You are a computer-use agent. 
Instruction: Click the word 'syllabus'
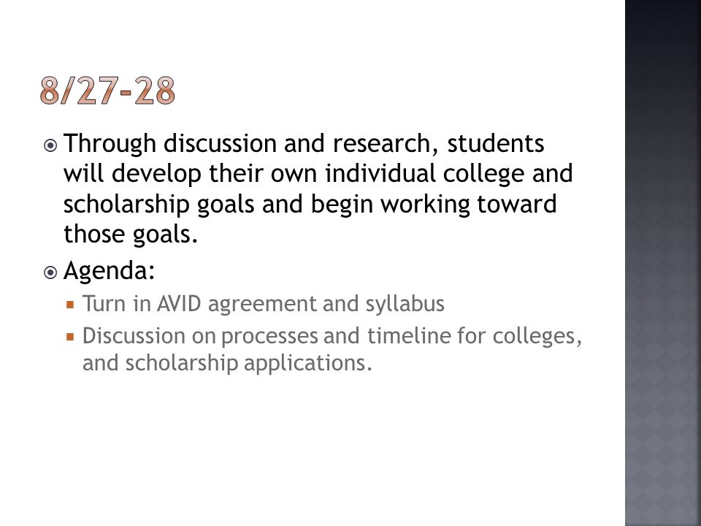[x=405, y=305]
